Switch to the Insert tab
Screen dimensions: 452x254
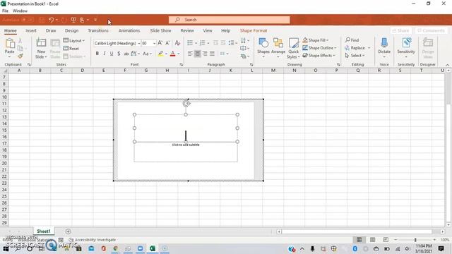31,30
